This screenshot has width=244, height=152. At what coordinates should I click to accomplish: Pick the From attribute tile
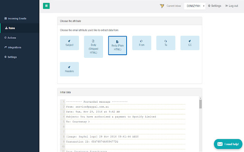pos(141,43)
